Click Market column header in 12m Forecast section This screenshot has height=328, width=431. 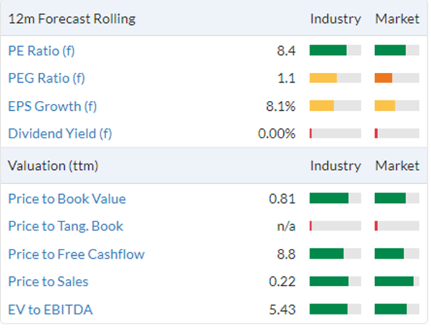[397, 19]
